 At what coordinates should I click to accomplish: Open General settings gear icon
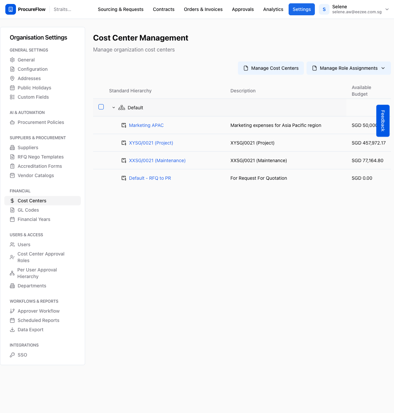pyautogui.click(x=12, y=60)
